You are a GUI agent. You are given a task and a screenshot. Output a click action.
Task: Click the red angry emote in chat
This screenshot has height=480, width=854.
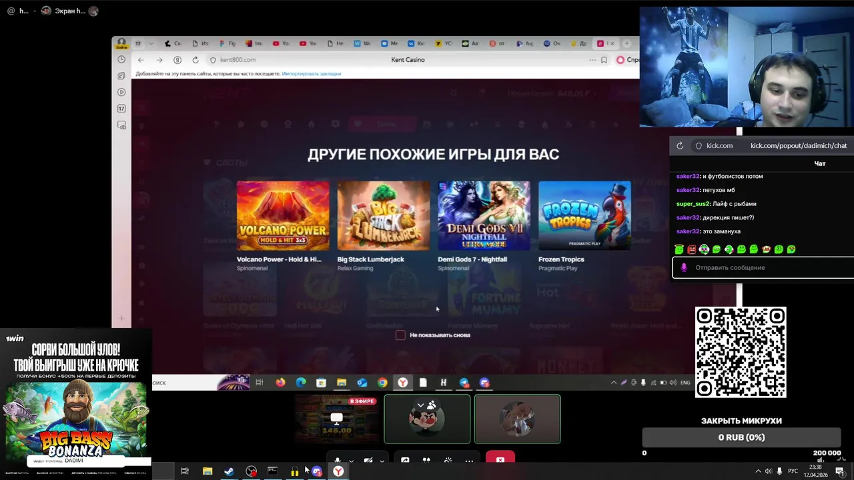pos(691,249)
